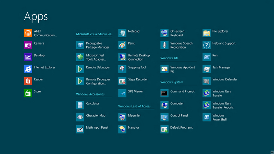Click the Windows Defender icon
Image resolution: width=274 pixels, height=154 pixels.
(x=207, y=81)
